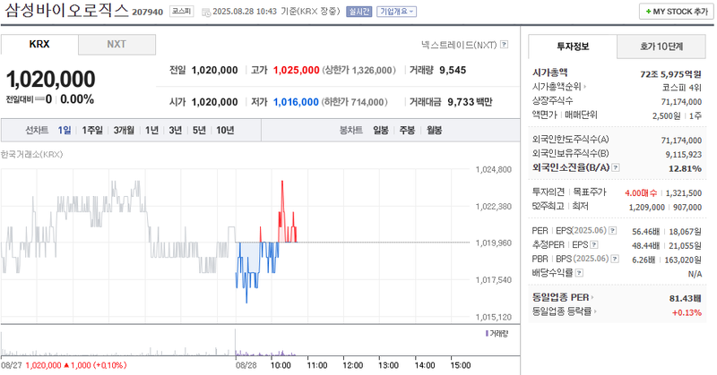Click the sector change +0.13%
717x375 pixels.
(687, 313)
